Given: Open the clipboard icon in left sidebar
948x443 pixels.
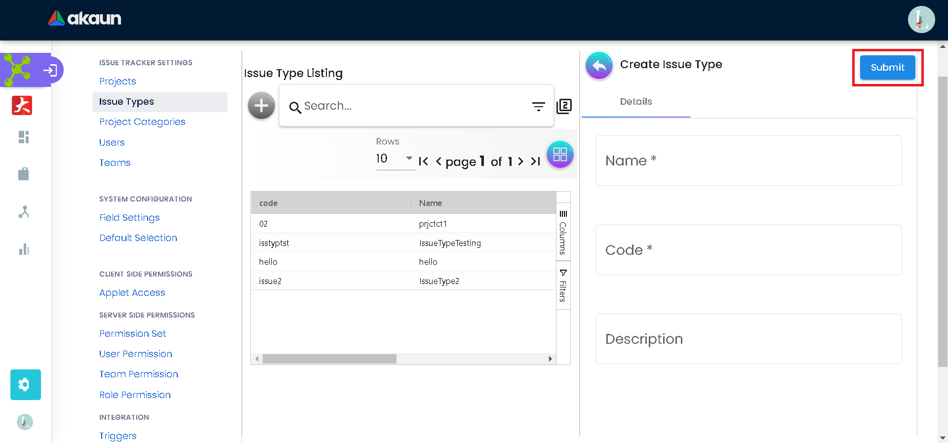Looking at the screenshot, I should pos(24,174).
